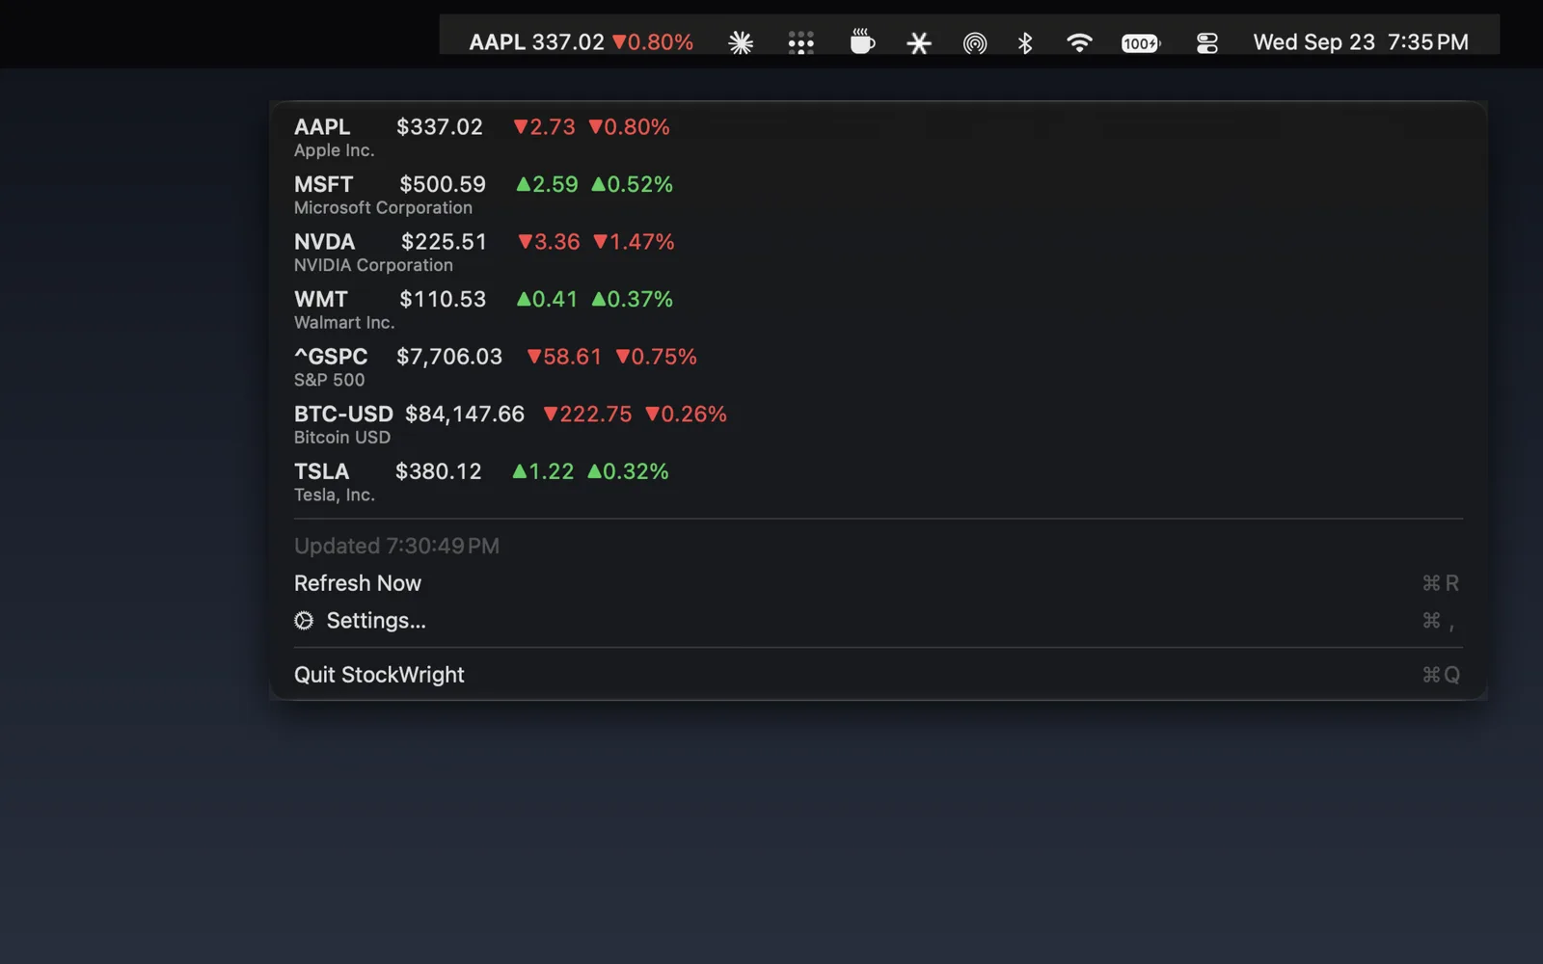Click the ▲0.37% WMT change
Screen dimensions: 1543x964
click(632, 300)
